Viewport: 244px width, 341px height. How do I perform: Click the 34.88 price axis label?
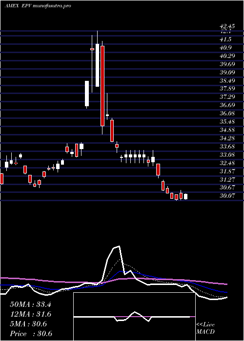(227, 130)
